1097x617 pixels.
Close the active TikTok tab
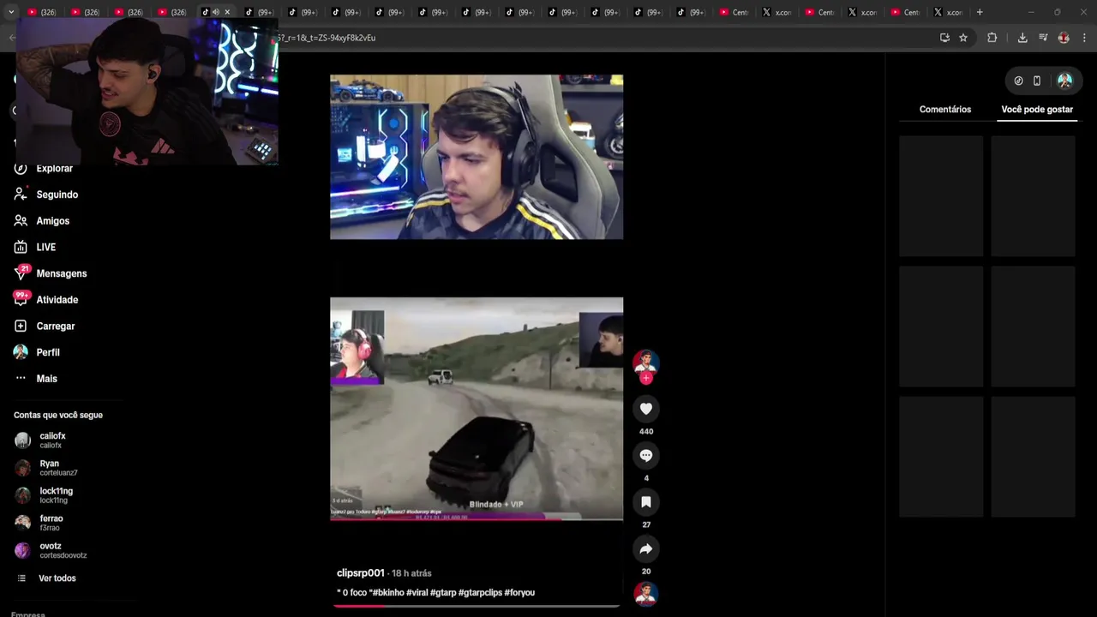pyautogui.click(x=227, y=12)
